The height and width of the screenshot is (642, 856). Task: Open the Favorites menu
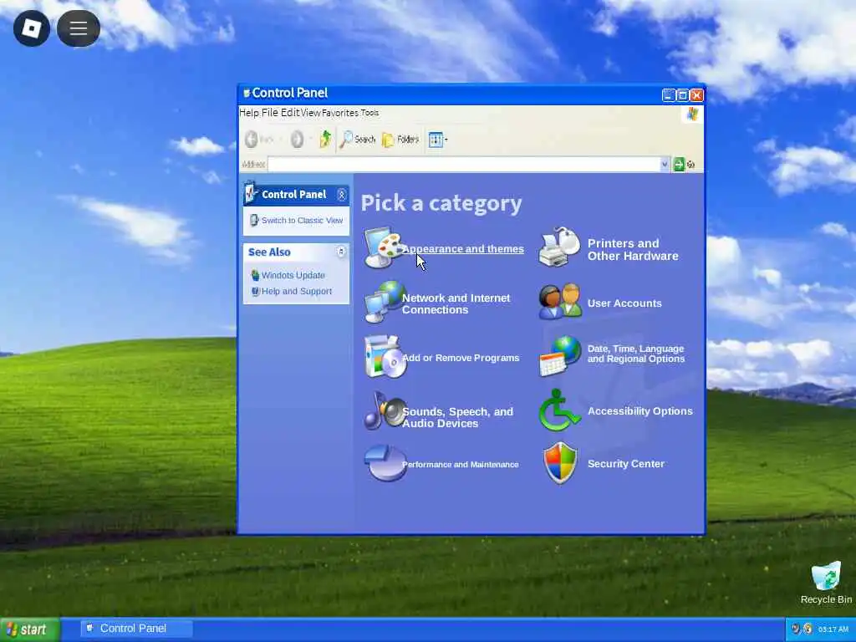coord(339,113)
